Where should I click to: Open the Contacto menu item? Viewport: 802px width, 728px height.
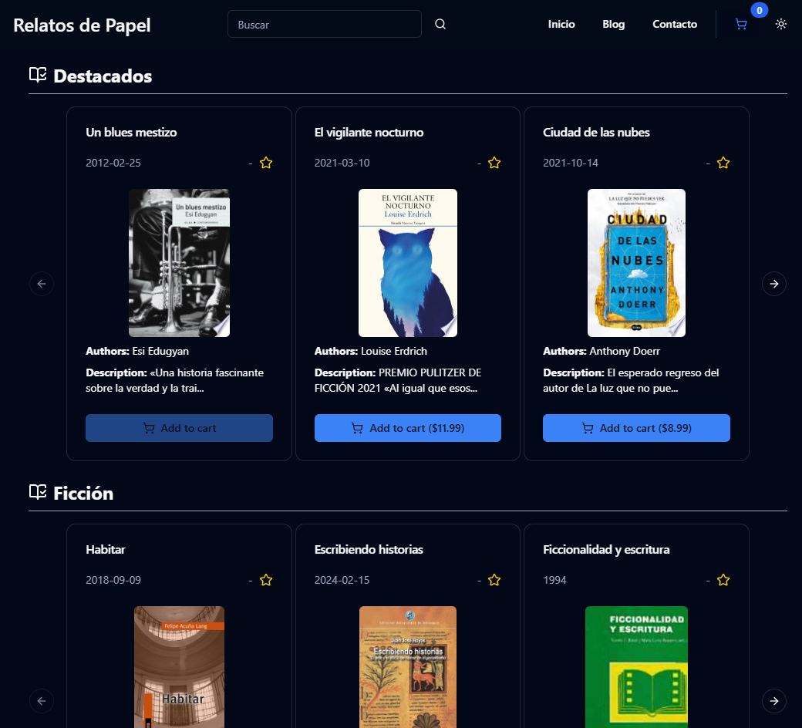click(674, 24)
